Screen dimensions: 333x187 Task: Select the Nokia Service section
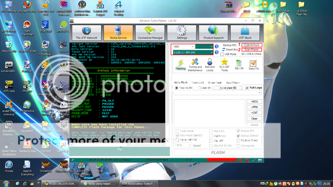[x=118, y=33]
